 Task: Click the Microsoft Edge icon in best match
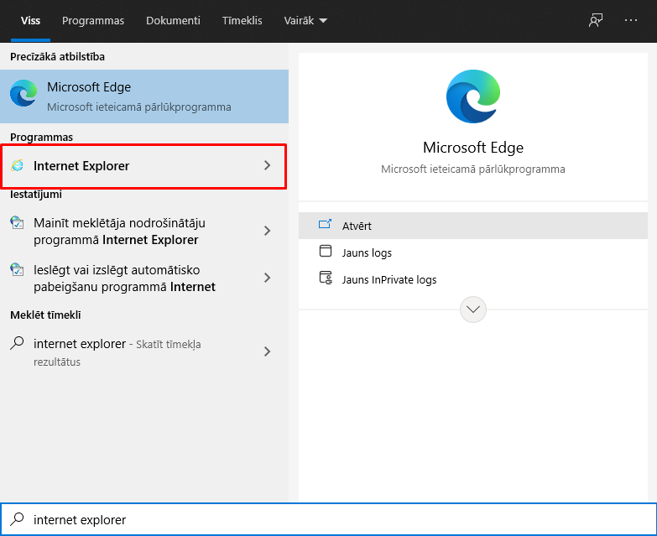[x=23, y=96]
